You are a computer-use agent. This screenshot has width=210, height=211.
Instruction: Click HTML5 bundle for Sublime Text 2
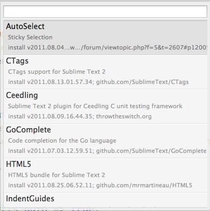57,175
